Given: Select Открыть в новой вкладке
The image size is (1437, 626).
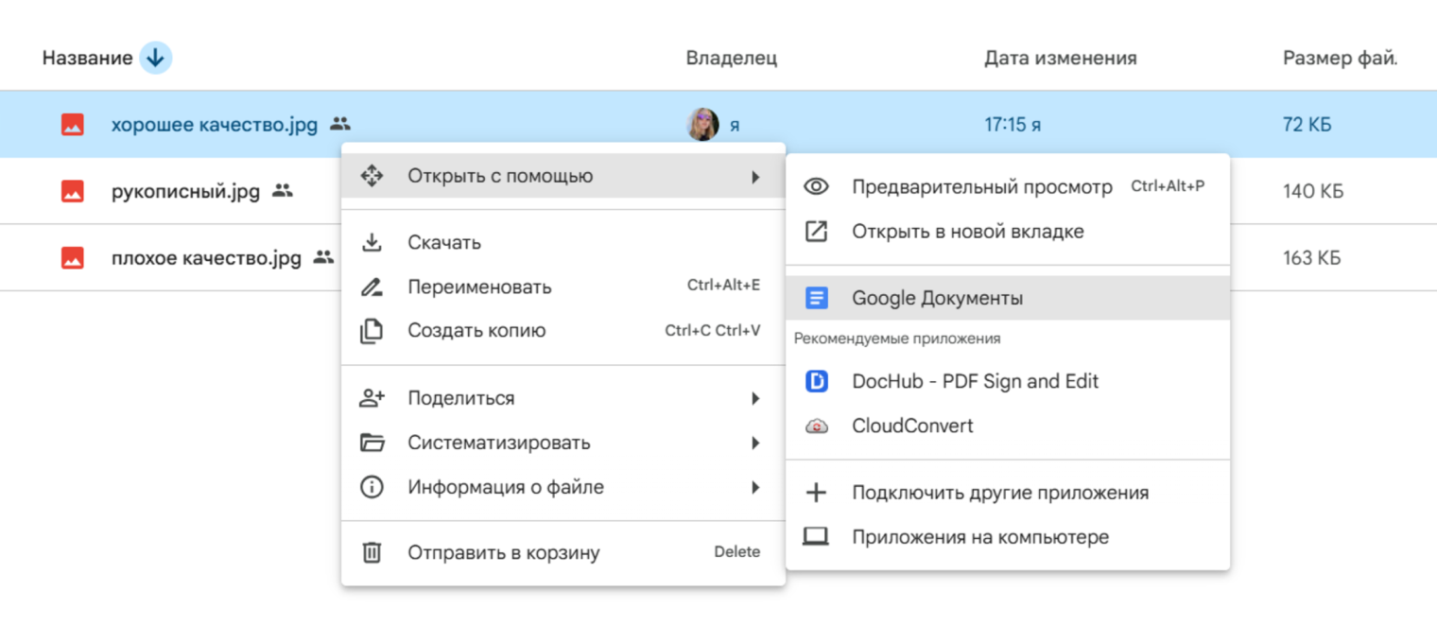Looking at the screenshot, I should tap(1008, 232).
